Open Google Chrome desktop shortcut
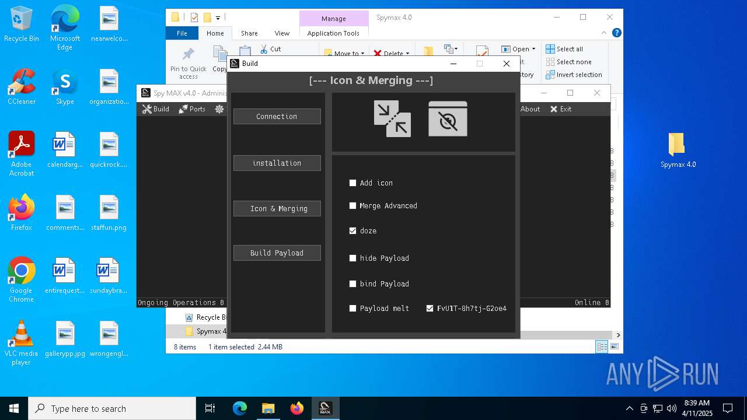Image resolution: width=747 pixels, height=420 pixels. point(22,279)
